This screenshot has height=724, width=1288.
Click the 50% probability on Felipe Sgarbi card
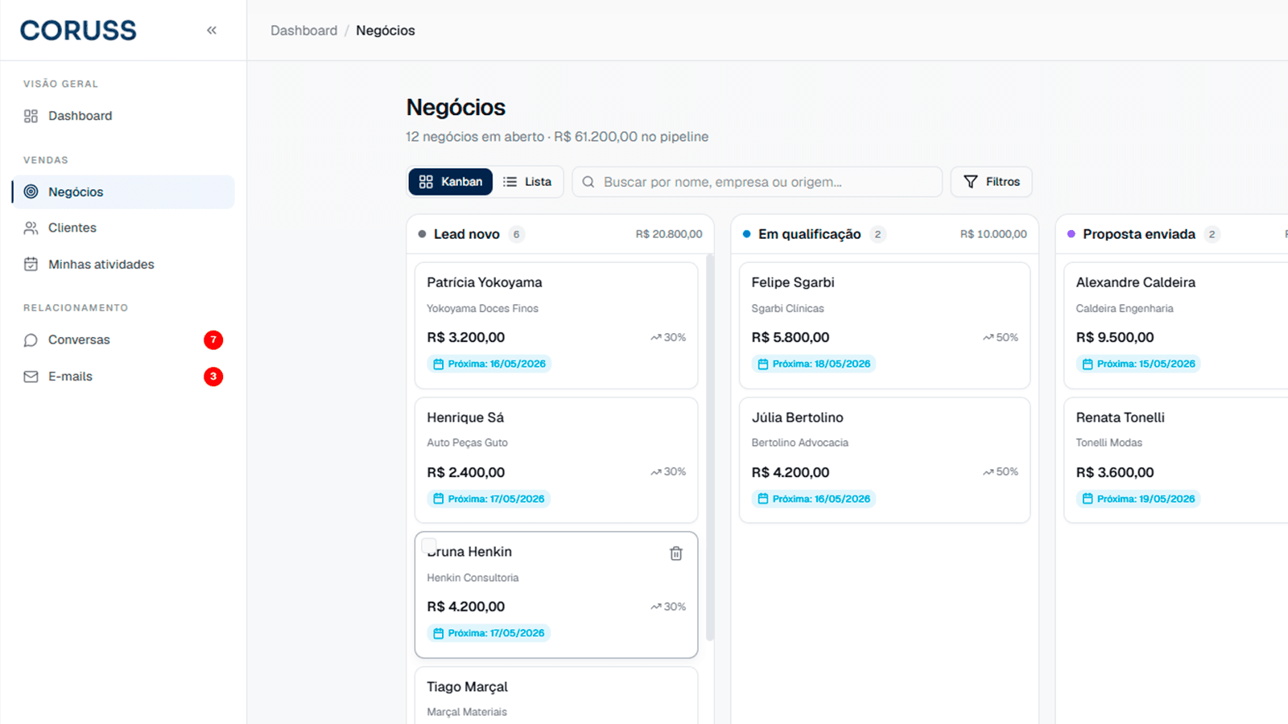[x=1001, y=338]
